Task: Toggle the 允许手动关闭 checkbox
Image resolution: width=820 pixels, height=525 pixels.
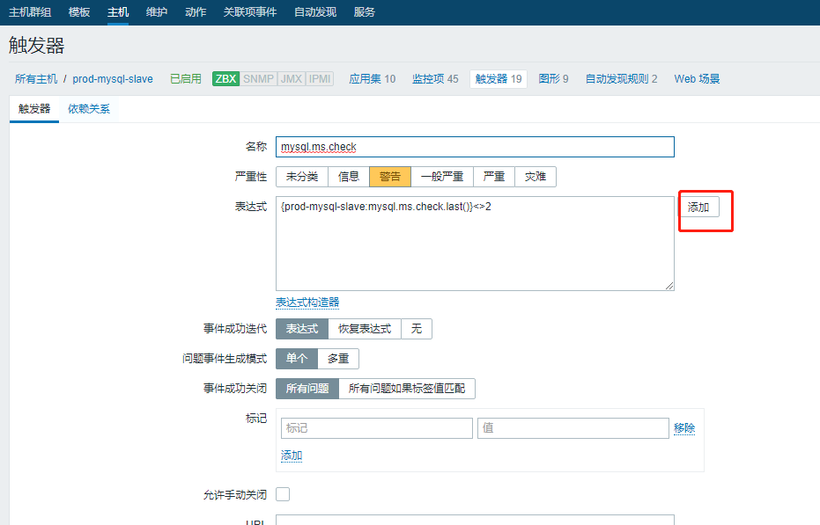Action: [x=283, y=494]
